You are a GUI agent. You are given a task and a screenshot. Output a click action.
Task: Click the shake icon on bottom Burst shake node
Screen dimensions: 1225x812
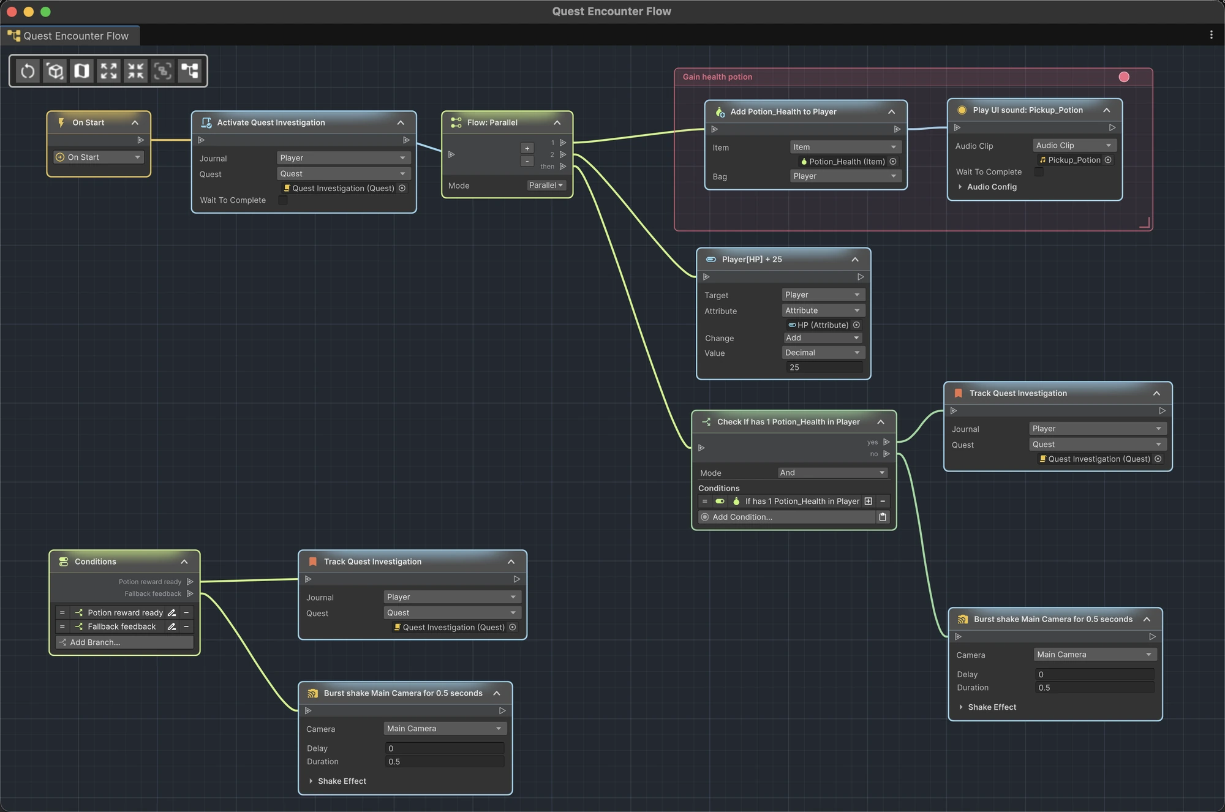tap(313, 693)
